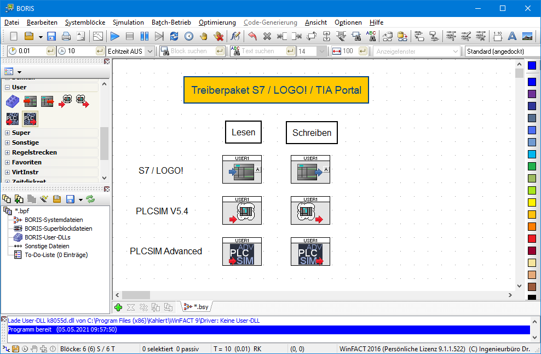Open the Systemblöcke menu
The image size is (541, 354).
tap(85, 22)
